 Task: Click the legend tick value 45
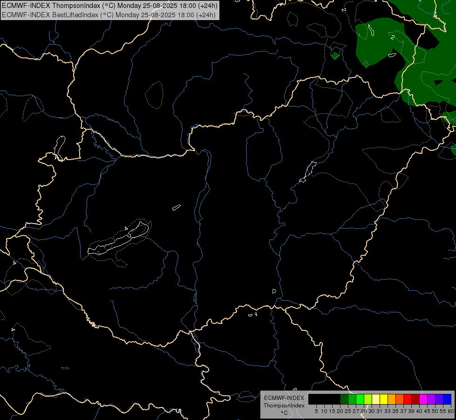click(x=427, y=411)
